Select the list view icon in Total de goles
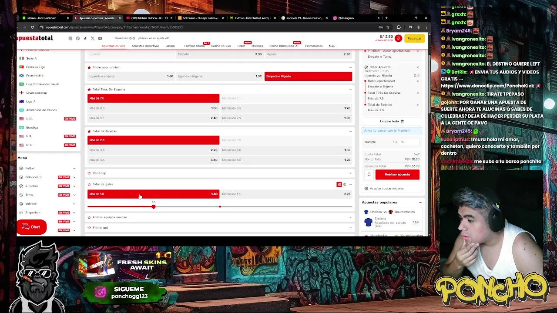 [344, 184]
